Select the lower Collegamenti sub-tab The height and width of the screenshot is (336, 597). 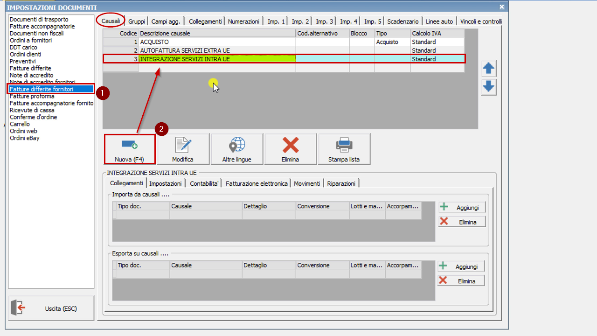(x=126, y=183)
